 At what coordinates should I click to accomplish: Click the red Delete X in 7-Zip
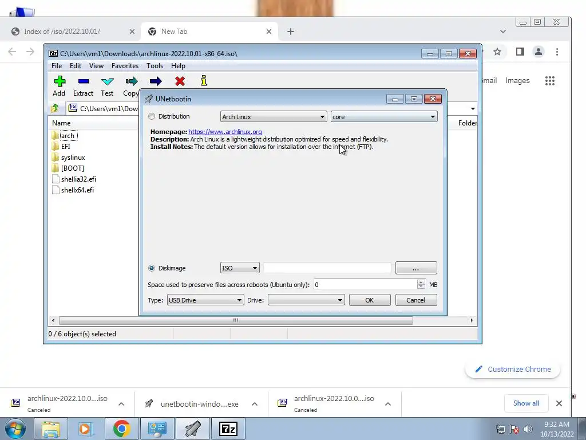[x=180, y=81]
